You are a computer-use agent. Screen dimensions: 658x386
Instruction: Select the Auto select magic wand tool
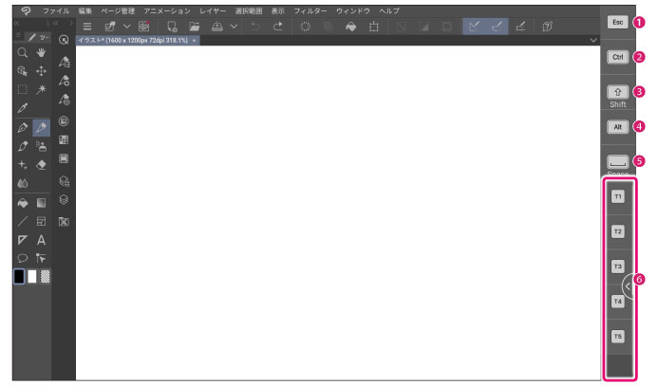[x=41, y=89]
